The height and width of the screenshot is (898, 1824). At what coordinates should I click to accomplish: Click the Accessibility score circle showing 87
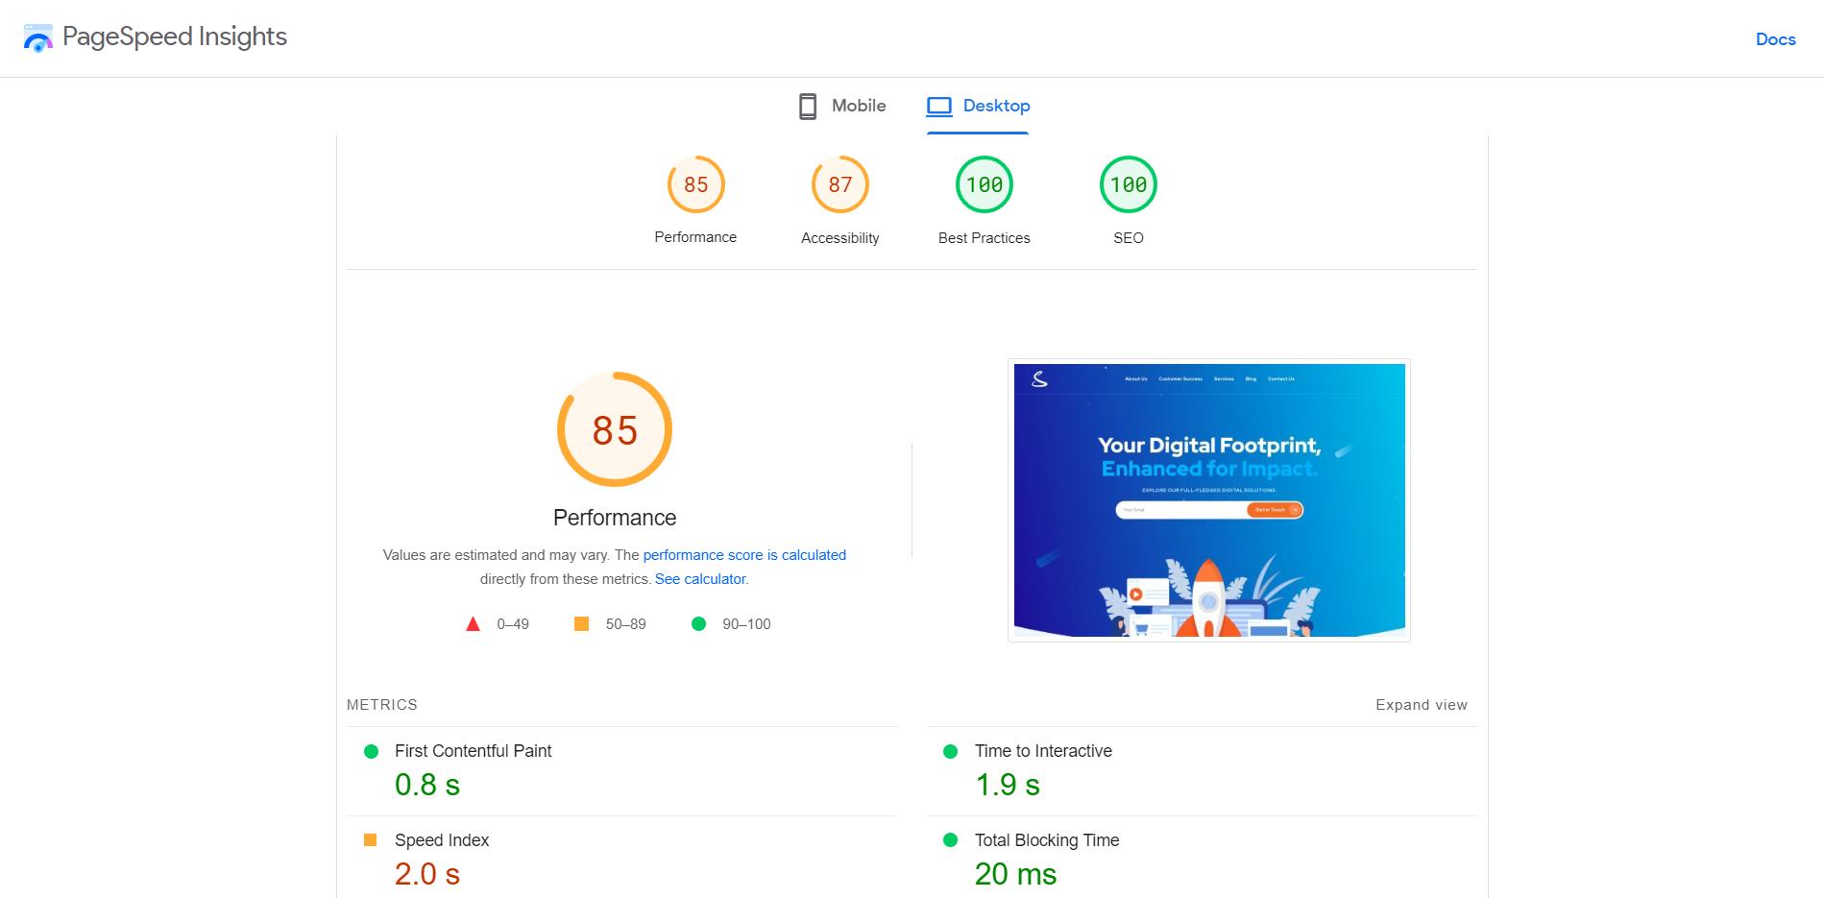coord(839,184)
